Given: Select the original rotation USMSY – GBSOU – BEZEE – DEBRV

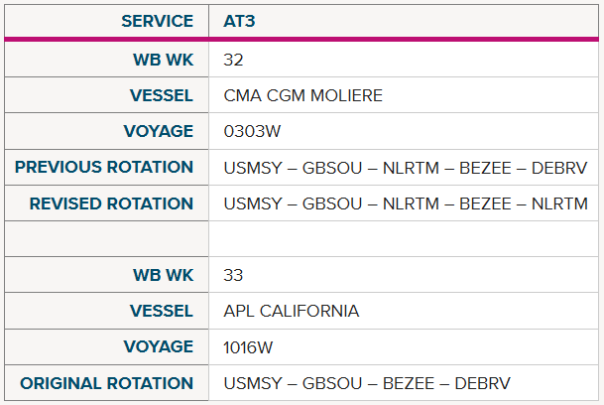Looking at the screenshot, I should pos(367,383).
